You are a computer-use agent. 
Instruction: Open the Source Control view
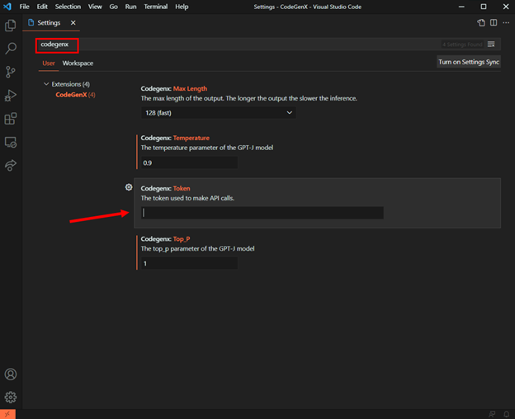pyautogui.click(x=11, y=72)
